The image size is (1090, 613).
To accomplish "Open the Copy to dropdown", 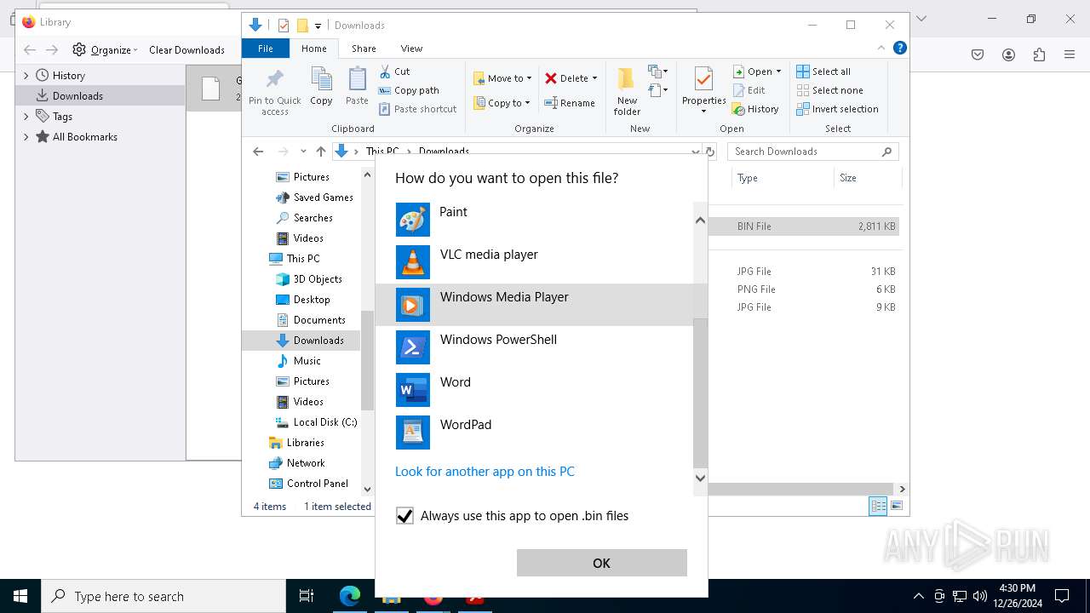I will 502,103.
